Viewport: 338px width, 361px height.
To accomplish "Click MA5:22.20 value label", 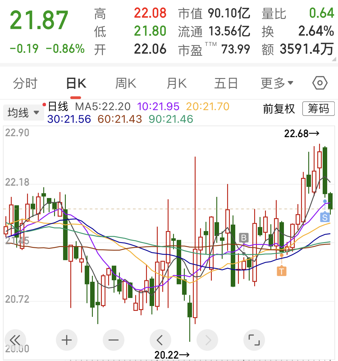I will [x=103, y=107].
